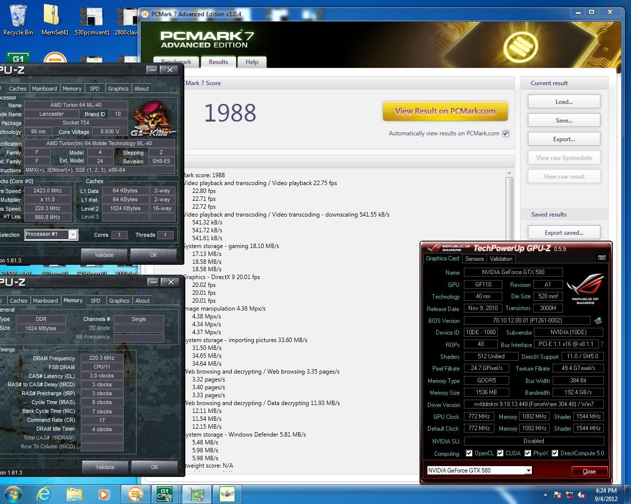
Task: Click the DRAM Frequency value 220.3 MHz
Action: pyautogui.click(x=102, y=358)
